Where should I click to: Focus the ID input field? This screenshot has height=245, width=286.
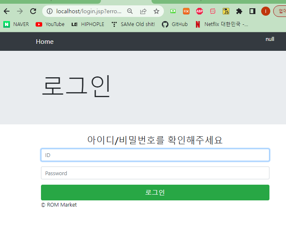pyautogui.click(x=155, y=155)
